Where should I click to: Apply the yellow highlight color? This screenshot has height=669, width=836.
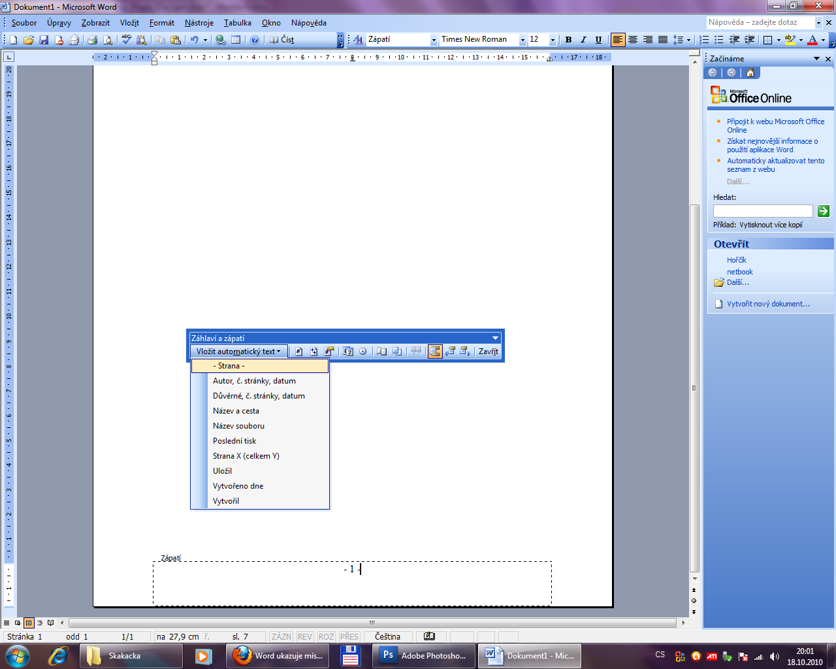pos(790,40)
